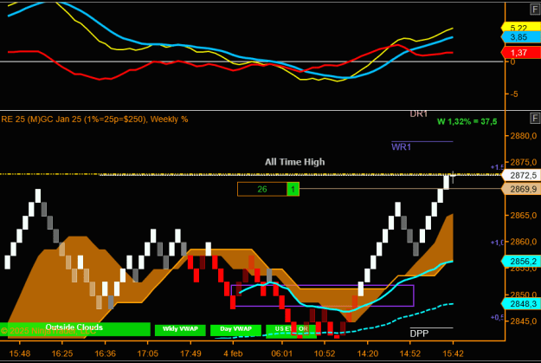The height and width of the screenshot is (363, 541).
Task: Click the 17:49 time axis label
Action: click(190, 353)
